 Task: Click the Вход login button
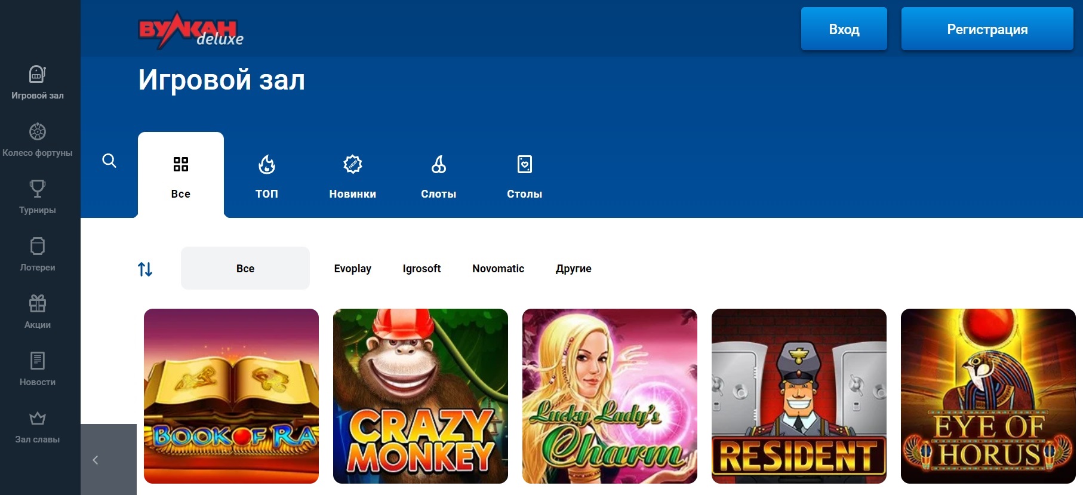coord(844,29)
